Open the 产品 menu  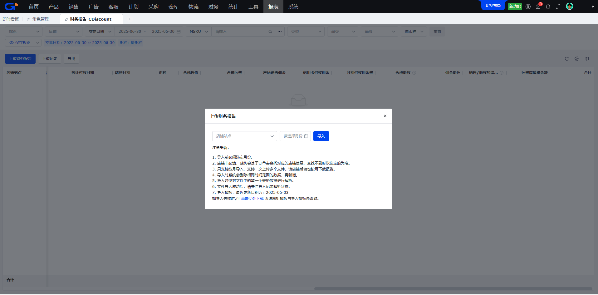click(54, 7)
